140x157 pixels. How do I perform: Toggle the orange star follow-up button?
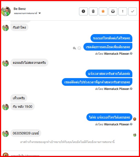103,11
